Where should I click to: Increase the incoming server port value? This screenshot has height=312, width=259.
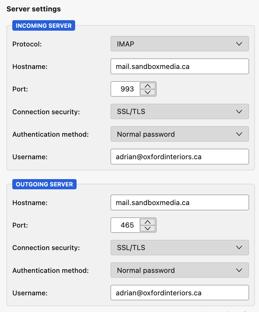coord(148,86)
